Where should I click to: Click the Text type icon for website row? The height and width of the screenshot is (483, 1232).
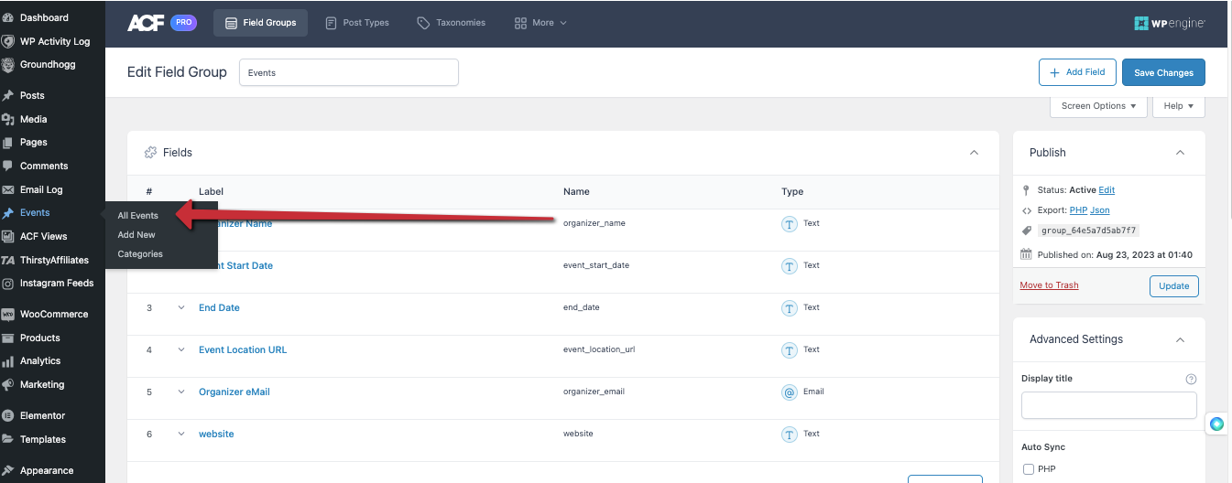click(x=789, y=435)
